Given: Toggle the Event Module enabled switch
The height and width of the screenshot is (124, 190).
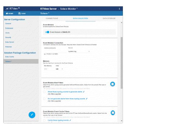Looking at the screenshot, I should [x=47, y=32].
